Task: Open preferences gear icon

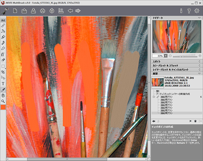Action: point(197,11)
